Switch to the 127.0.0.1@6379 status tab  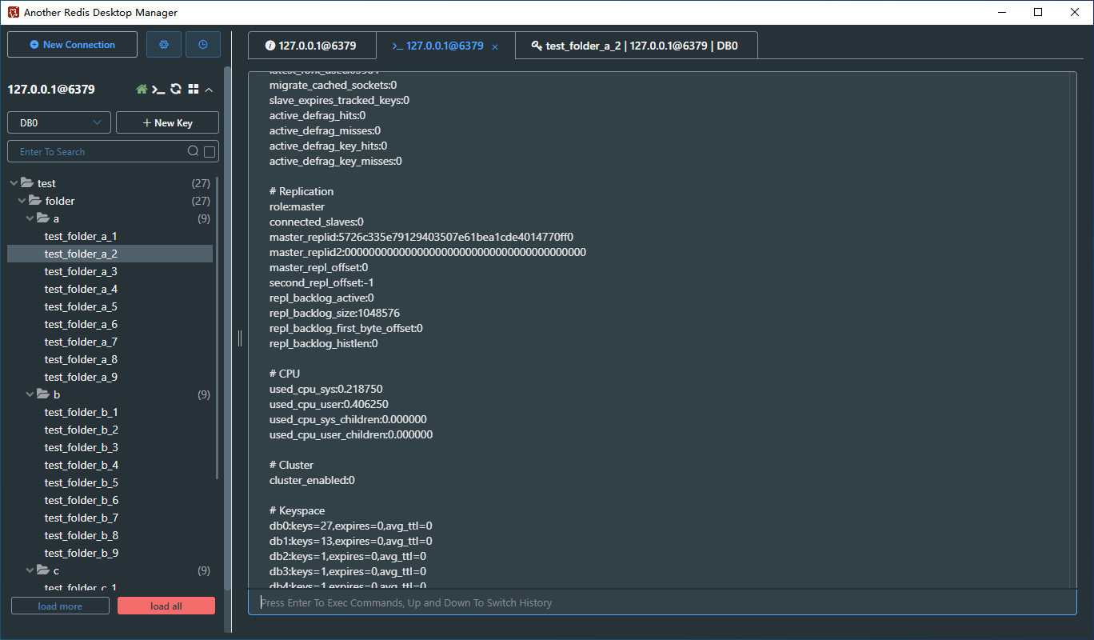point(312,46)
